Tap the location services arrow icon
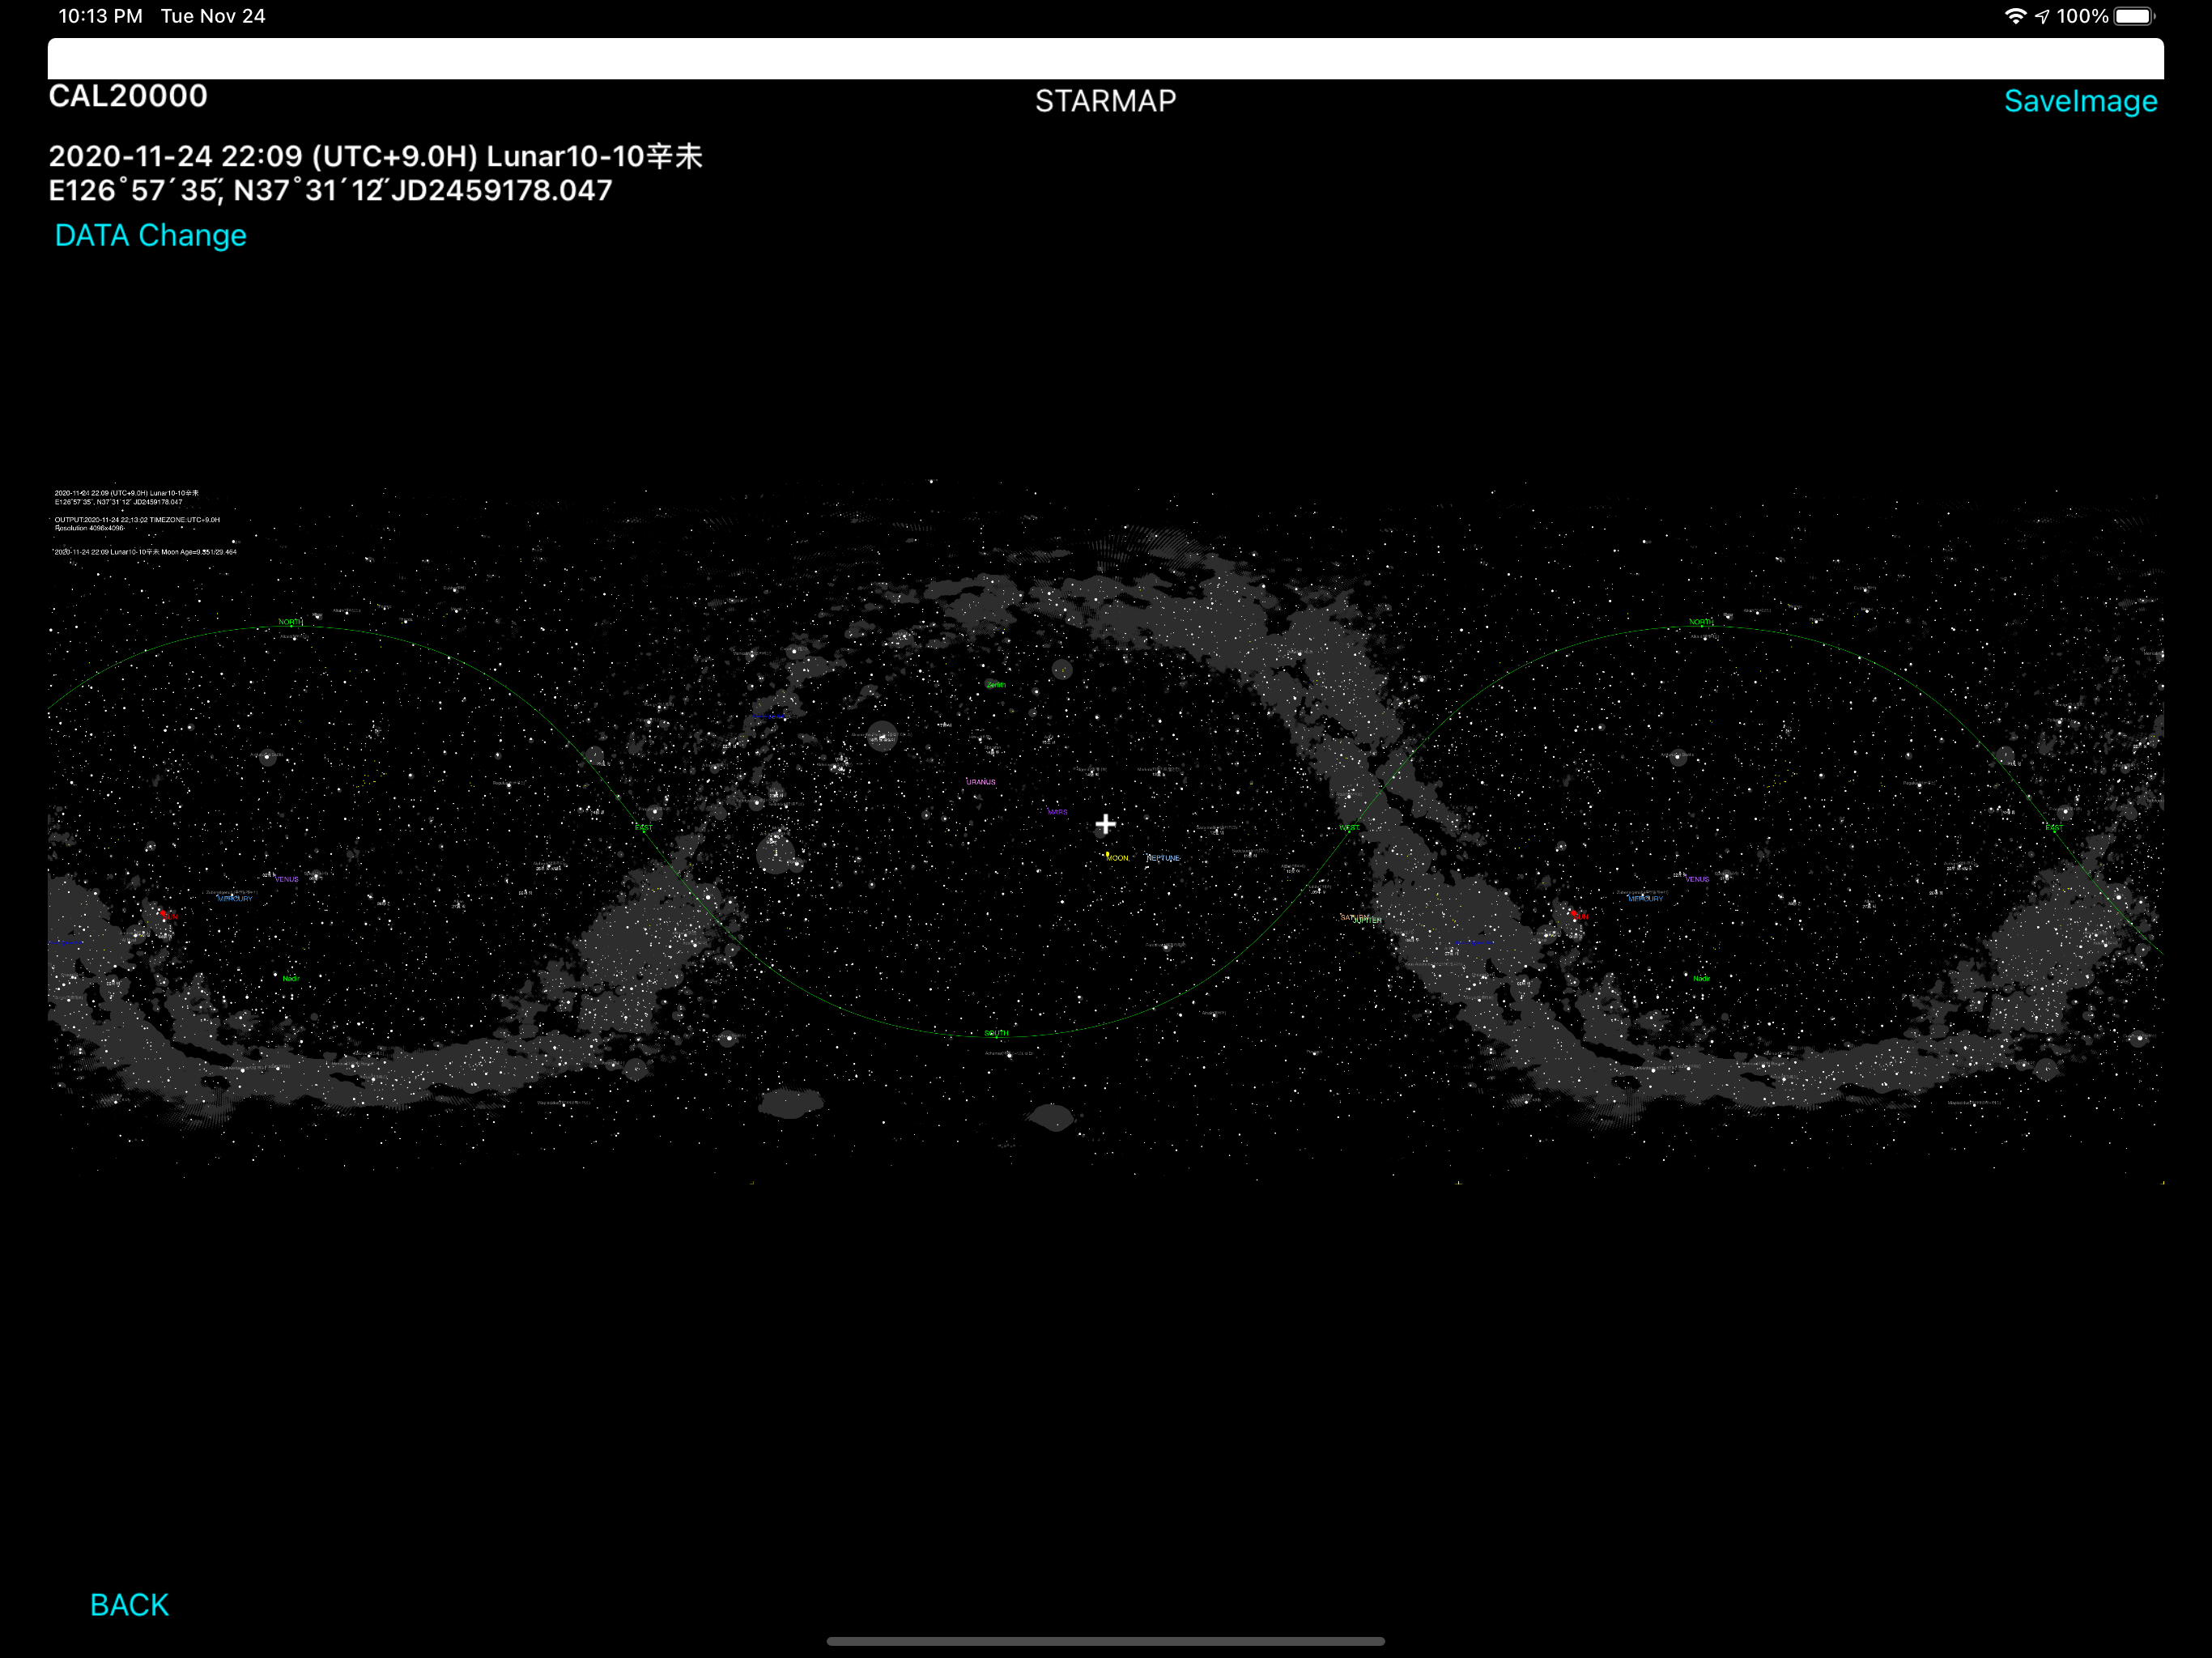The height and width of the screenshot is (1658, 2212). [2042, 16]
